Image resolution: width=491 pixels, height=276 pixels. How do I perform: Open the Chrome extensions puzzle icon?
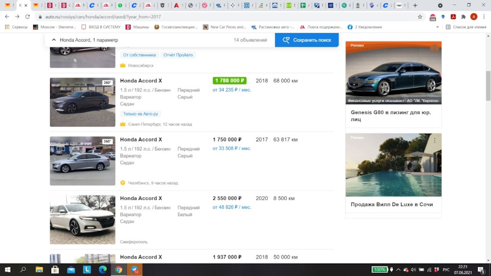point(463,17)
